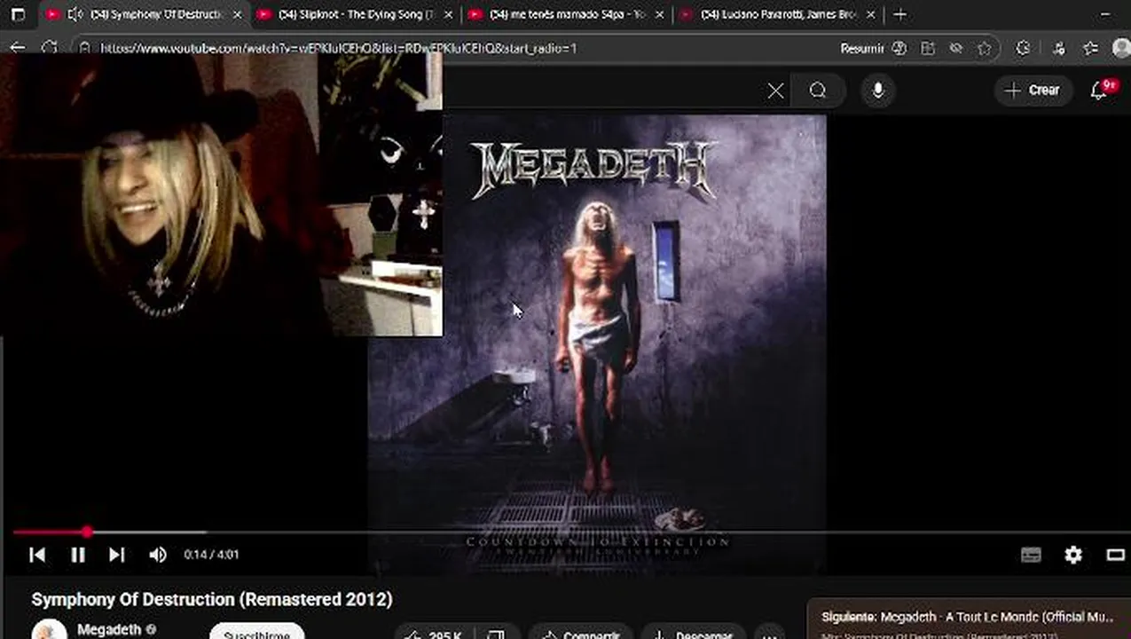This screenshot has width=1131, height=639.
Task: Click the tracking prevention eye-slash icon
Action: coord(955,49)
